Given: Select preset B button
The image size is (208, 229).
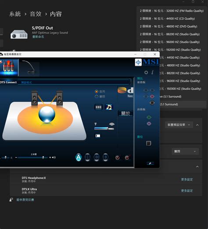Looking at the screenshot, I should [x=87, y=157].
